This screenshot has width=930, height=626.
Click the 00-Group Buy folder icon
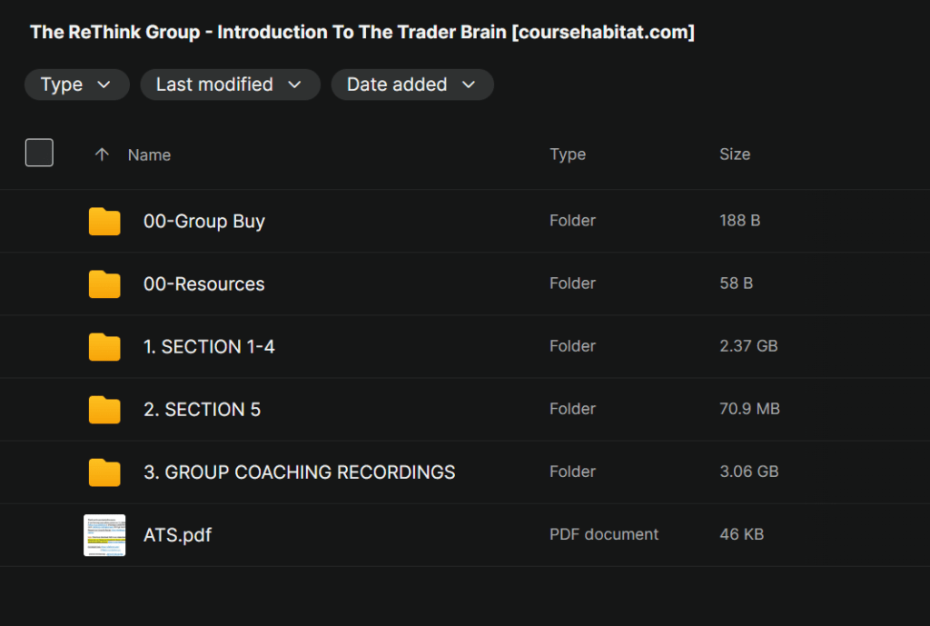[104, 222]
